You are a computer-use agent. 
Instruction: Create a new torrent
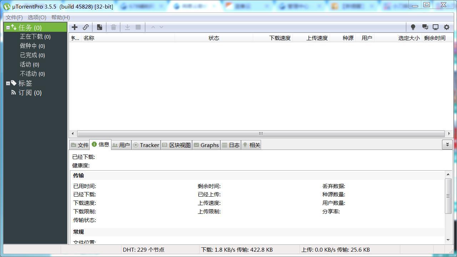click(99, 27)
